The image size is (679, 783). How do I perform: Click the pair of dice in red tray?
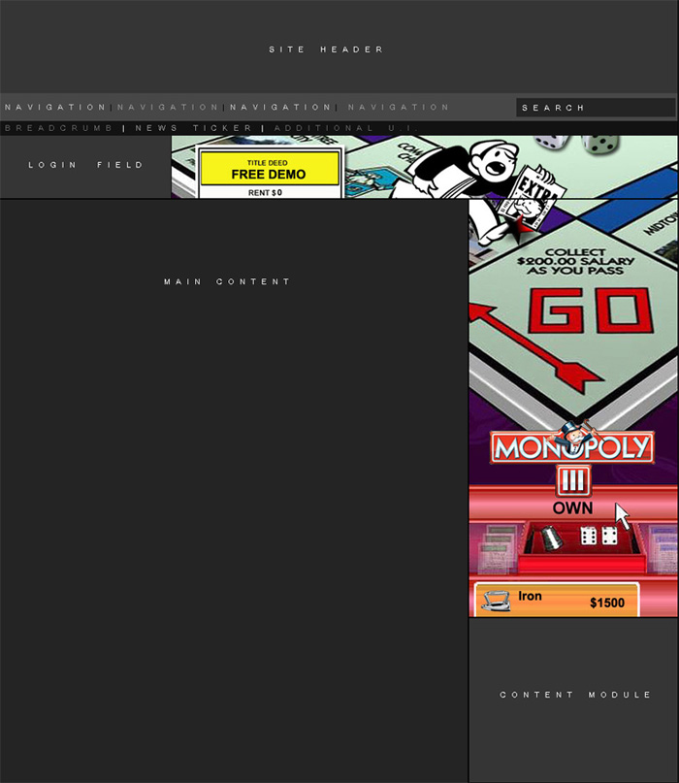pyautogui.click(x=598, y=537)
